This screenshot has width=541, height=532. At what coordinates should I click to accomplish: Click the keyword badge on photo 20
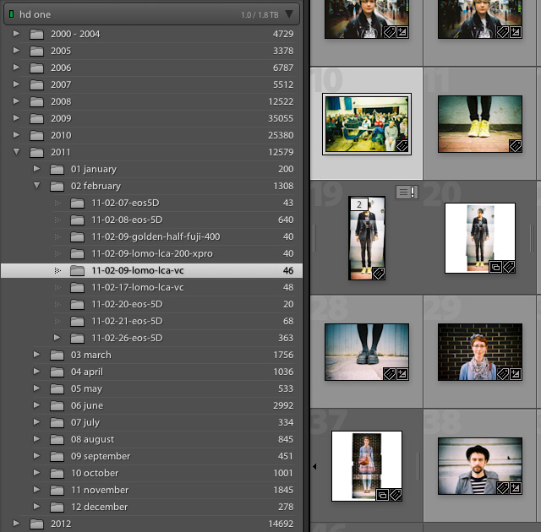point(509,267)
